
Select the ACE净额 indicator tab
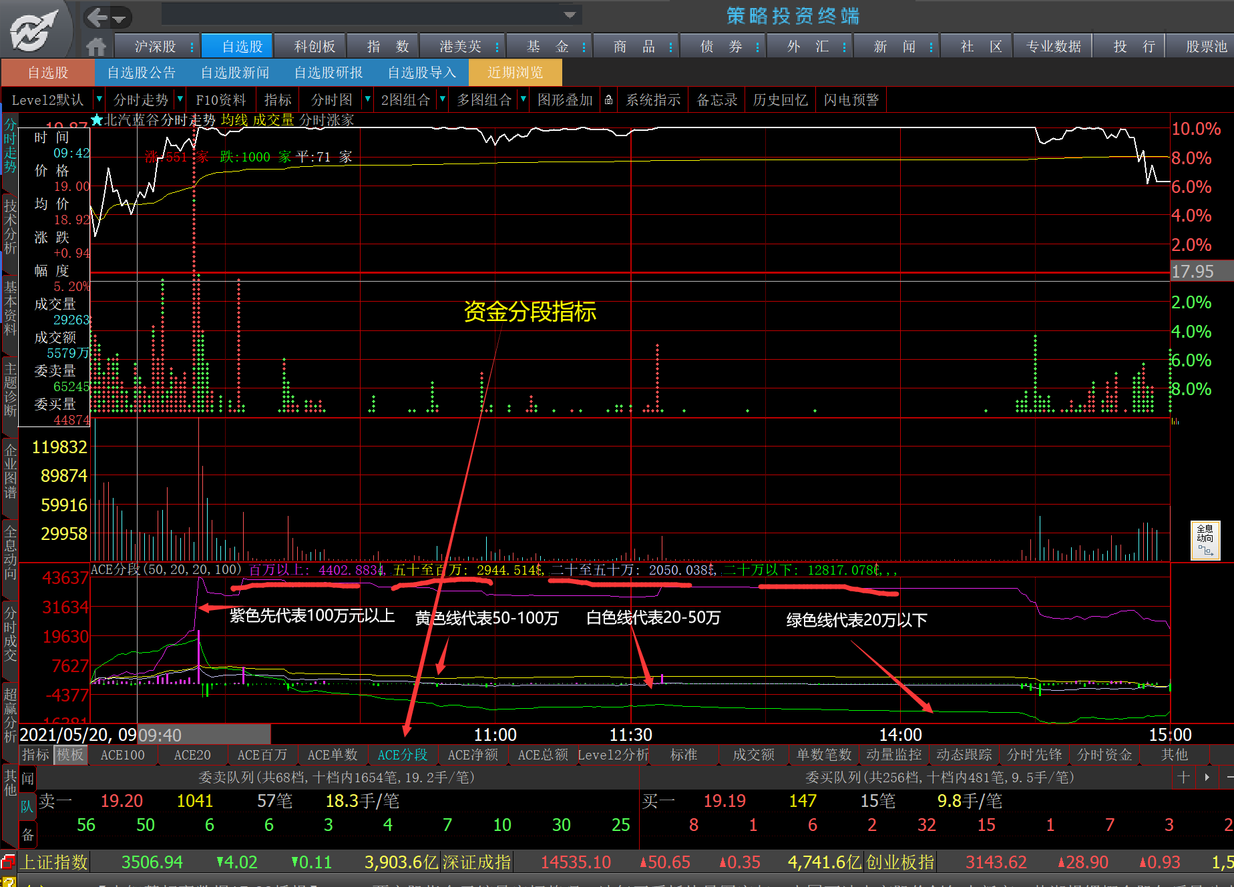click(473, 755)
